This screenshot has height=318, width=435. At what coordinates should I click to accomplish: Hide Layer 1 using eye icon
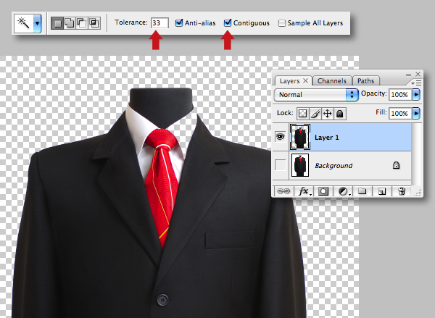[x=280, y=137]
